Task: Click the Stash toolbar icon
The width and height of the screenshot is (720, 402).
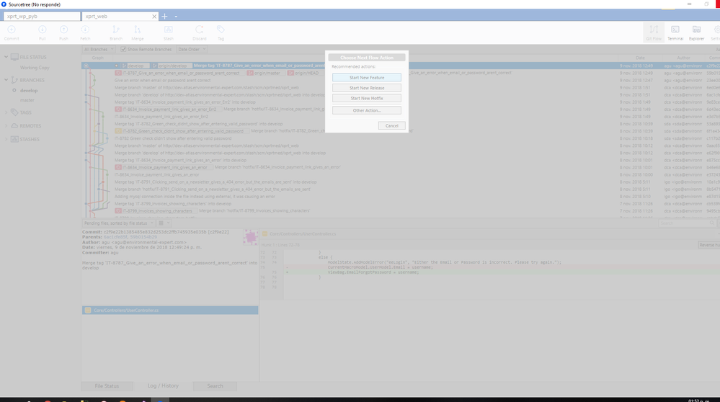Action: [x=169, y=32]
